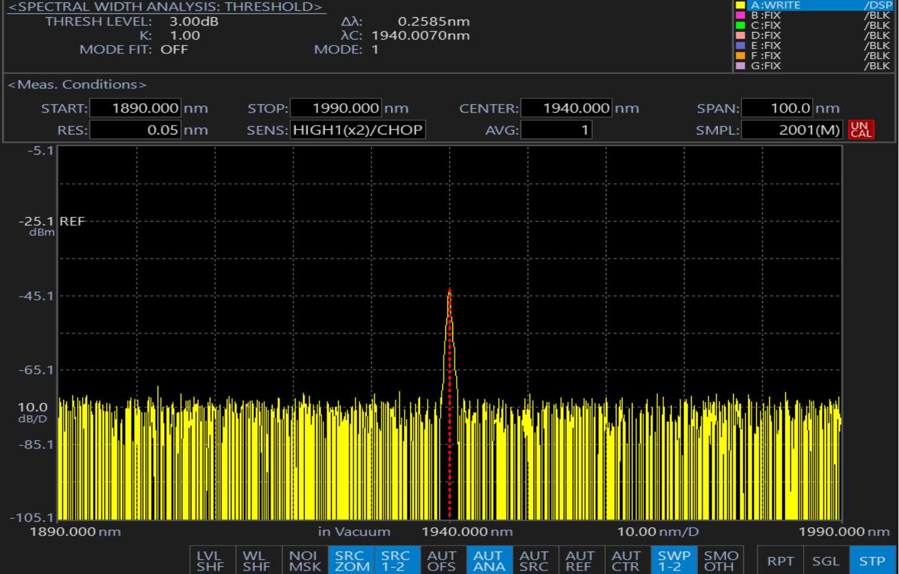Viewport: 899px width, 574px height.
Task: Click the magenta trace B color swatch
Action: coord(740,15)
